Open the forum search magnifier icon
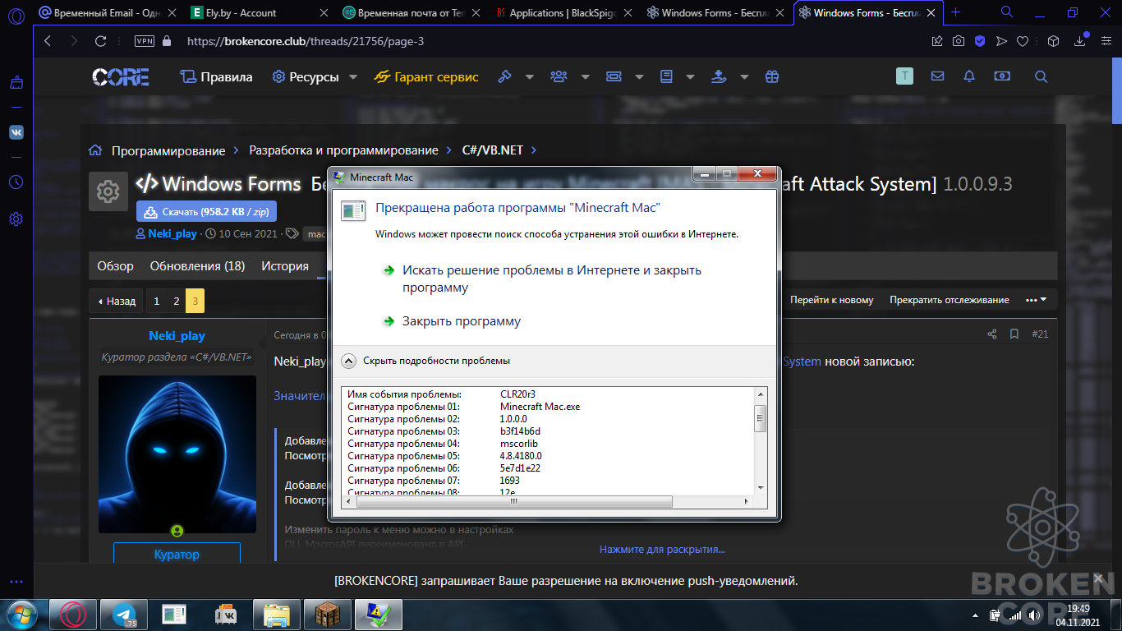Screen dimensions: 1122x631 coord(1041,76)
